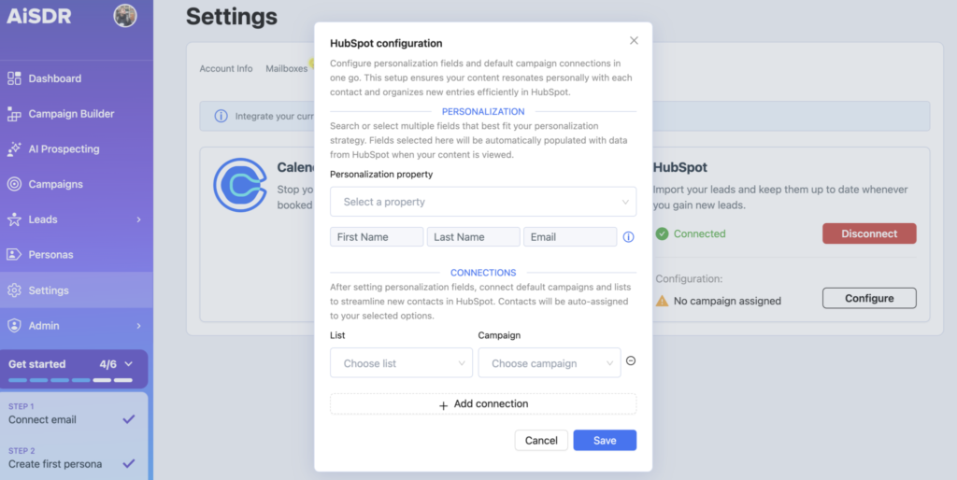Save the HubSpot configuration
Screen dimensions: 957x480
point(604,440)
